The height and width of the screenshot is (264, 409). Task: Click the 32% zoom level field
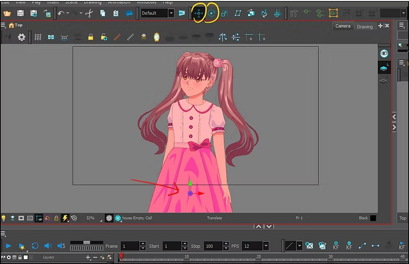tap(90, 218)
